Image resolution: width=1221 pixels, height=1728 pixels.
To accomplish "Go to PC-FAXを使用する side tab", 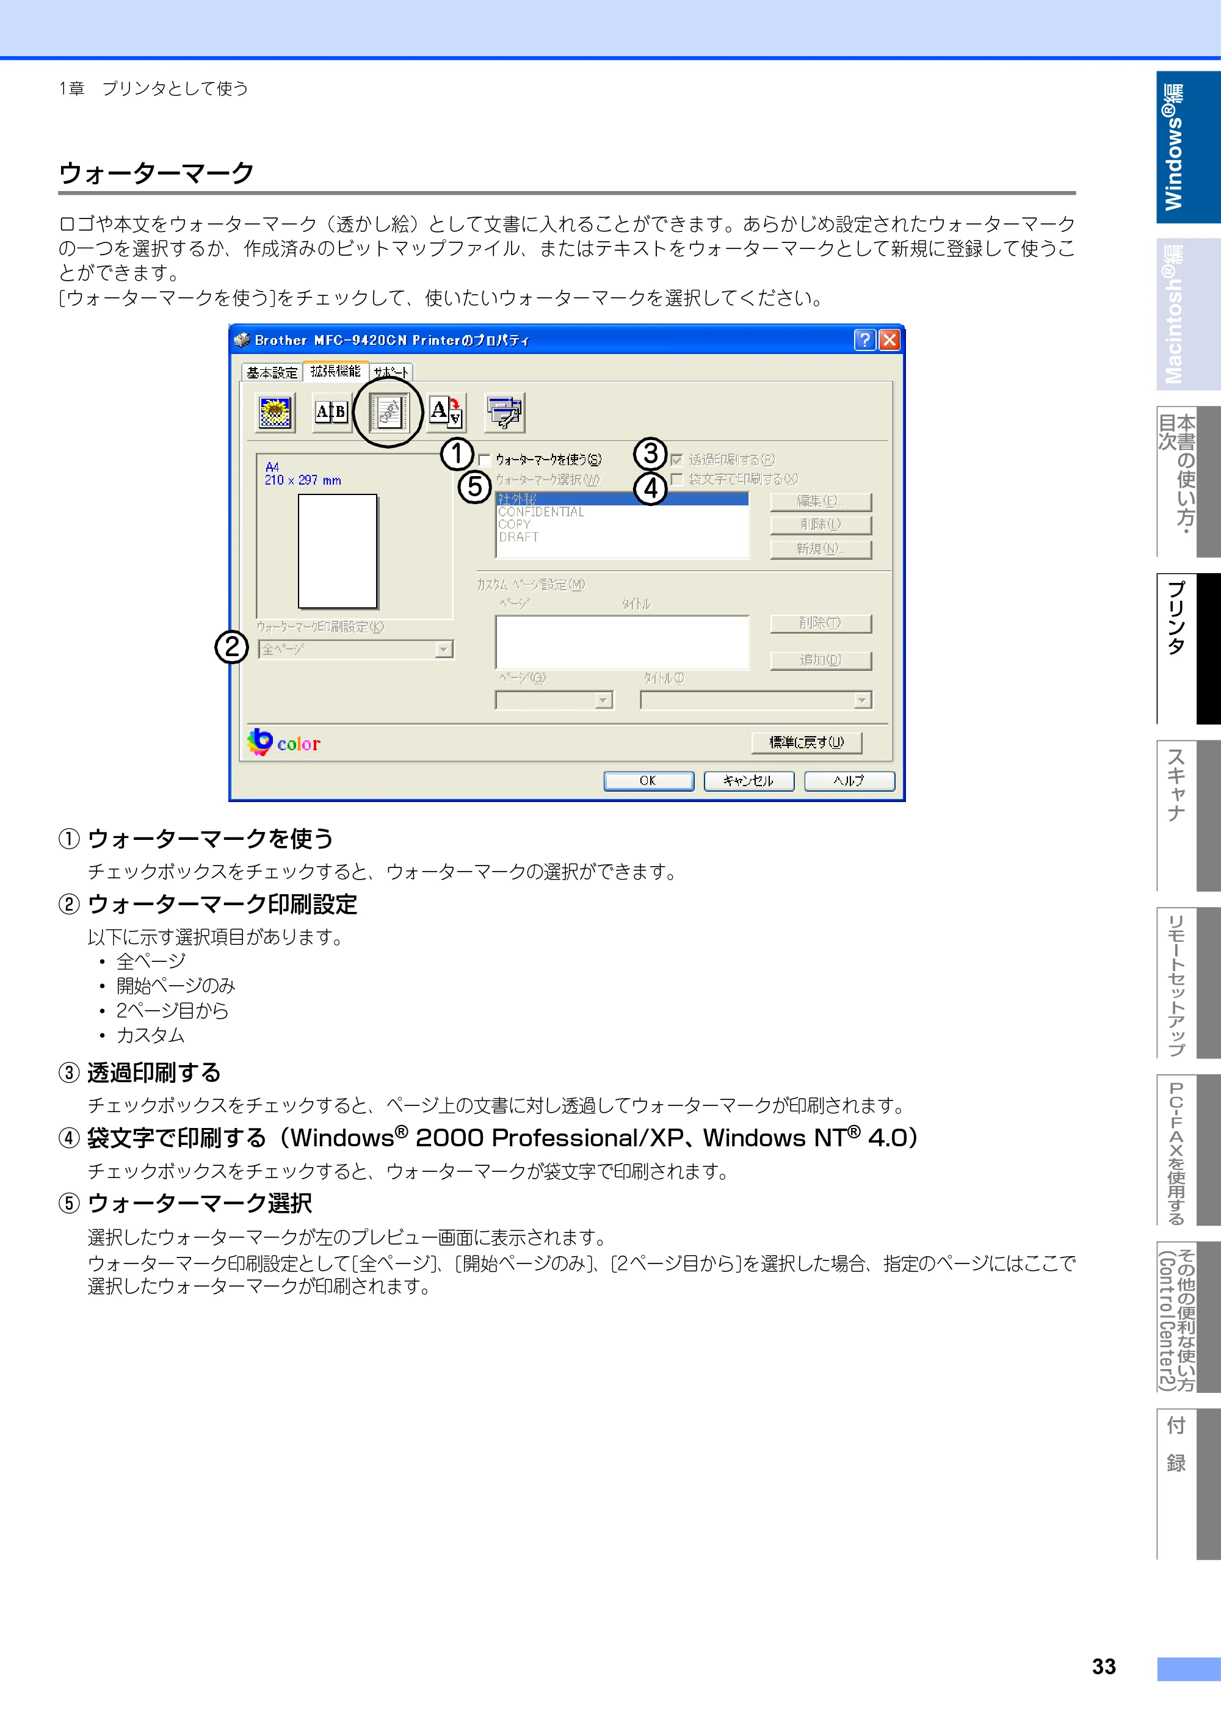I will tap(1188, 1150).
